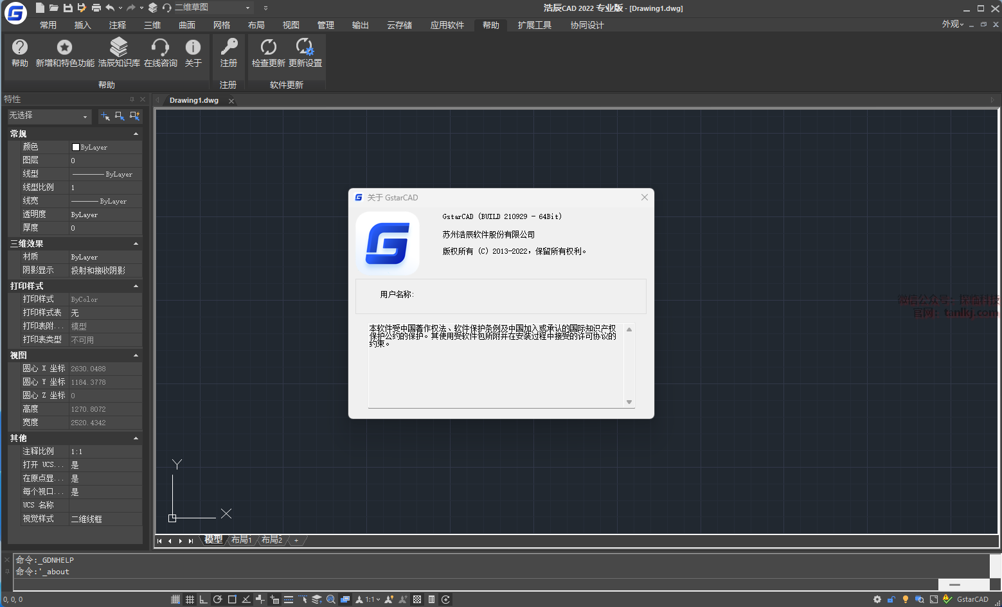
Task: Switch to the 插入 ribbon tab
Action: tap(83, 25)
